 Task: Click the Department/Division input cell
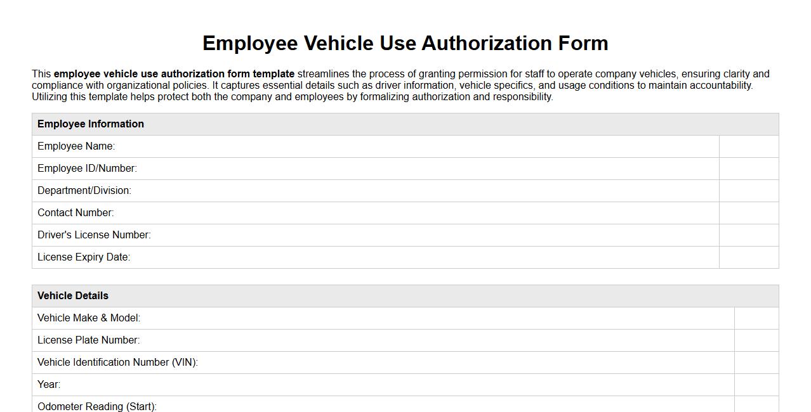click(x=749, y=190)
